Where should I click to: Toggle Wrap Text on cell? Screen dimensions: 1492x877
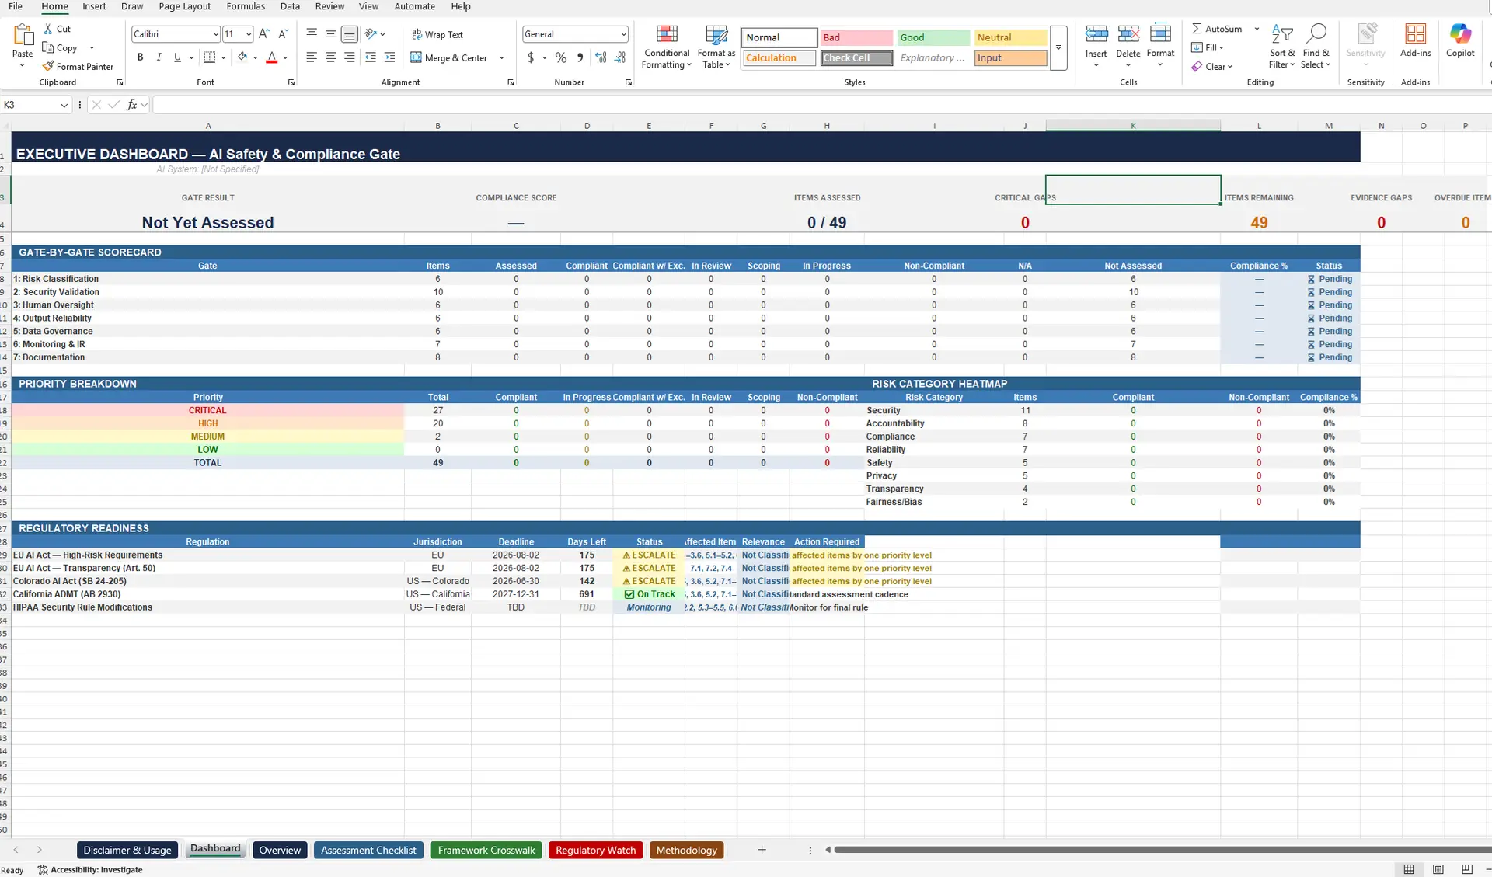point(437,35)
